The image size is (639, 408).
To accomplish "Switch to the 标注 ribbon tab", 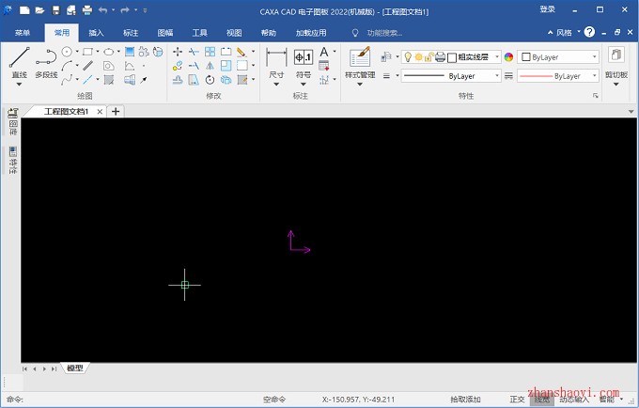I will [x=131, y=33].
